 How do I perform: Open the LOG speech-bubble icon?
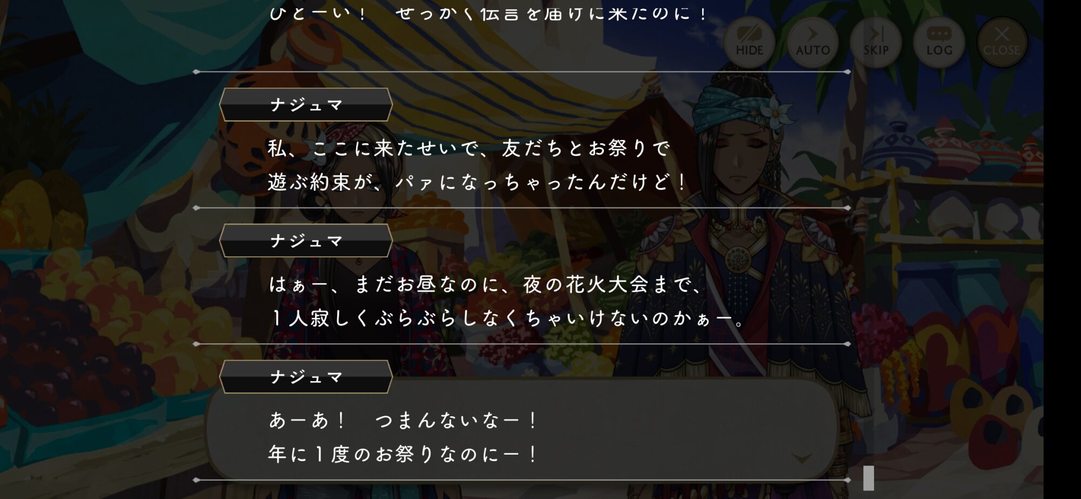939,42
